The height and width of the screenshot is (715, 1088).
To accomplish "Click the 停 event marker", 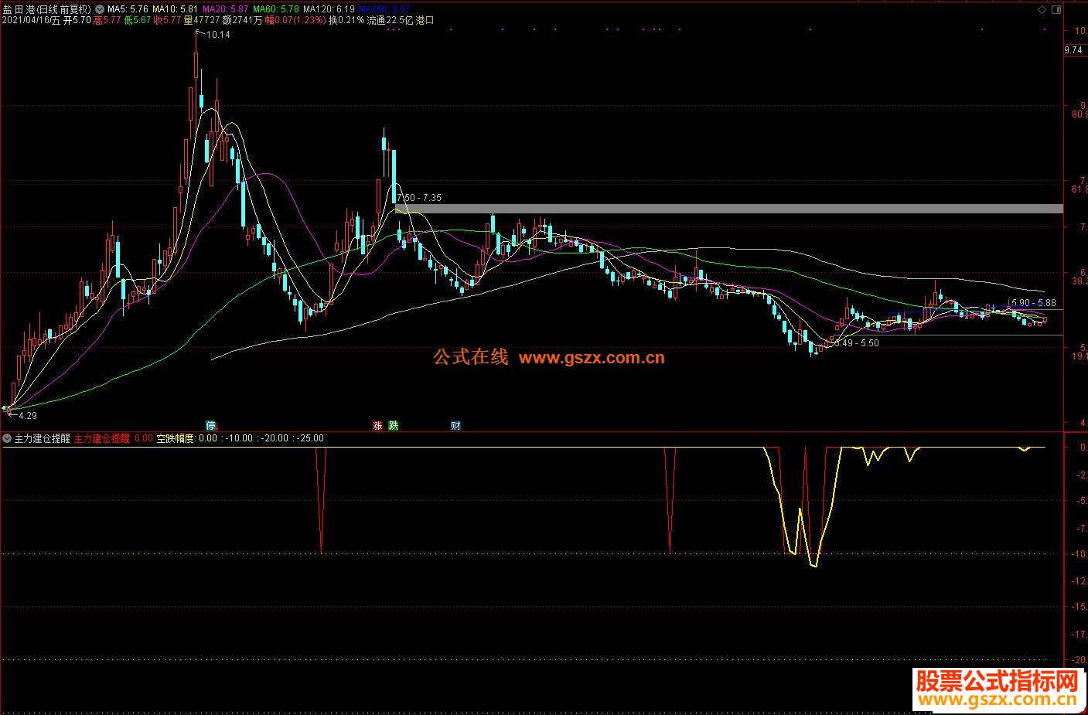I will [x=210, y=426].
